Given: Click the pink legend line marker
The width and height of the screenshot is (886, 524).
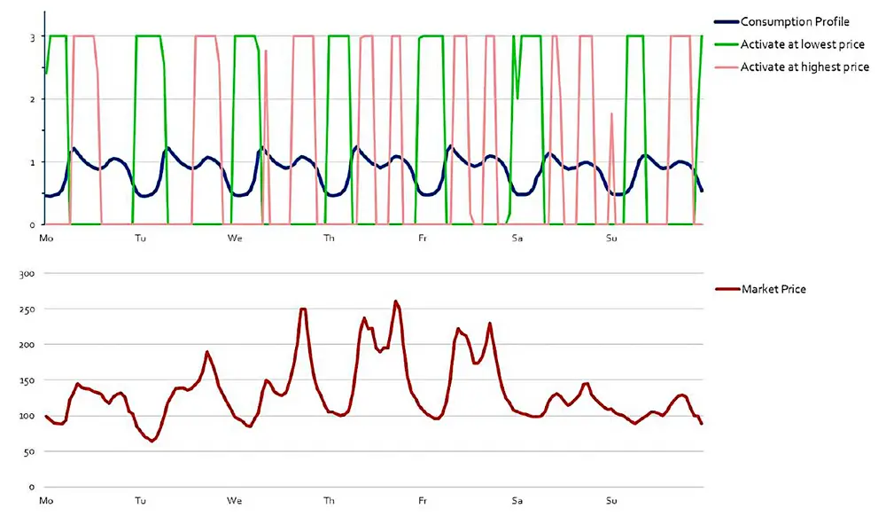Looking at the screenshot, I should [x=725, y=66].
